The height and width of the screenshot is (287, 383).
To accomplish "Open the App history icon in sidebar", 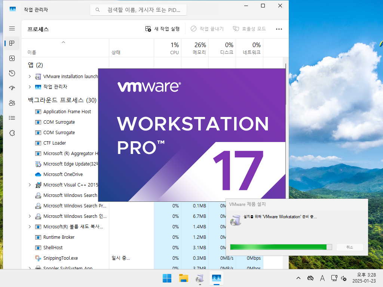I will pyautogui.click(x=12, y=73).
